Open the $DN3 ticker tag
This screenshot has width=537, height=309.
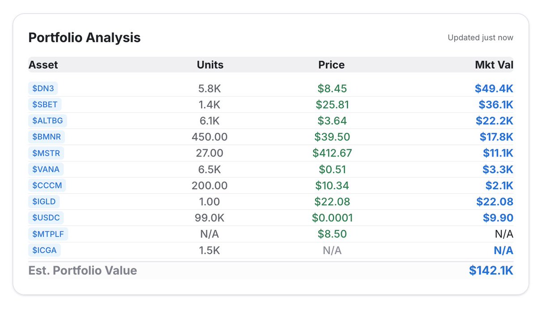pos(43,89)
